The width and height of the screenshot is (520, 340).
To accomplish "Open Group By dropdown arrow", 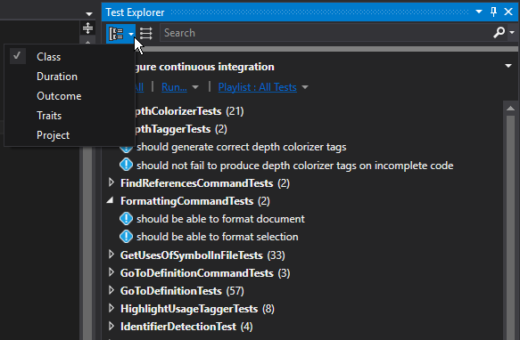I will pos(131,34).
